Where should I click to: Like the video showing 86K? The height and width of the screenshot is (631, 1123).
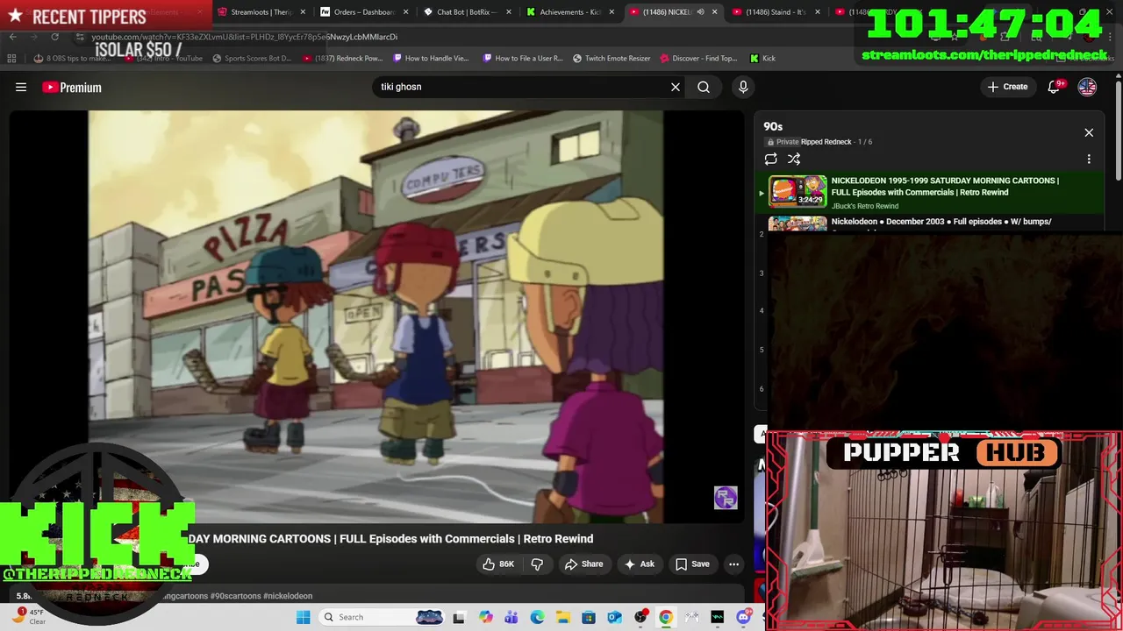498,564
